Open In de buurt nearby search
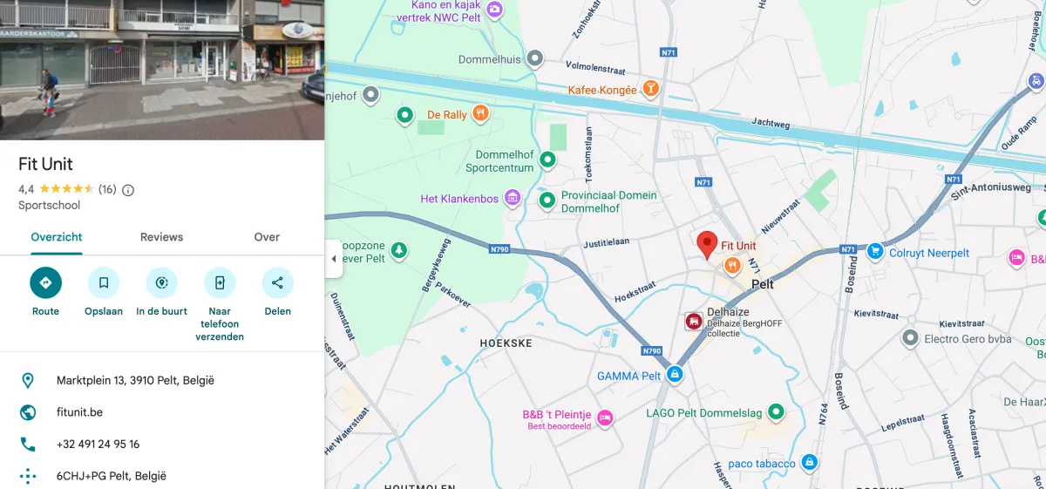Screen dimensions: 1046x489 tap(161, 282)
